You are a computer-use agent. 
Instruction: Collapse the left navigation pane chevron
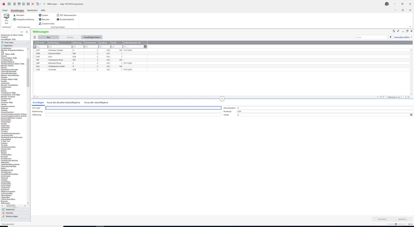click(21, 32)
